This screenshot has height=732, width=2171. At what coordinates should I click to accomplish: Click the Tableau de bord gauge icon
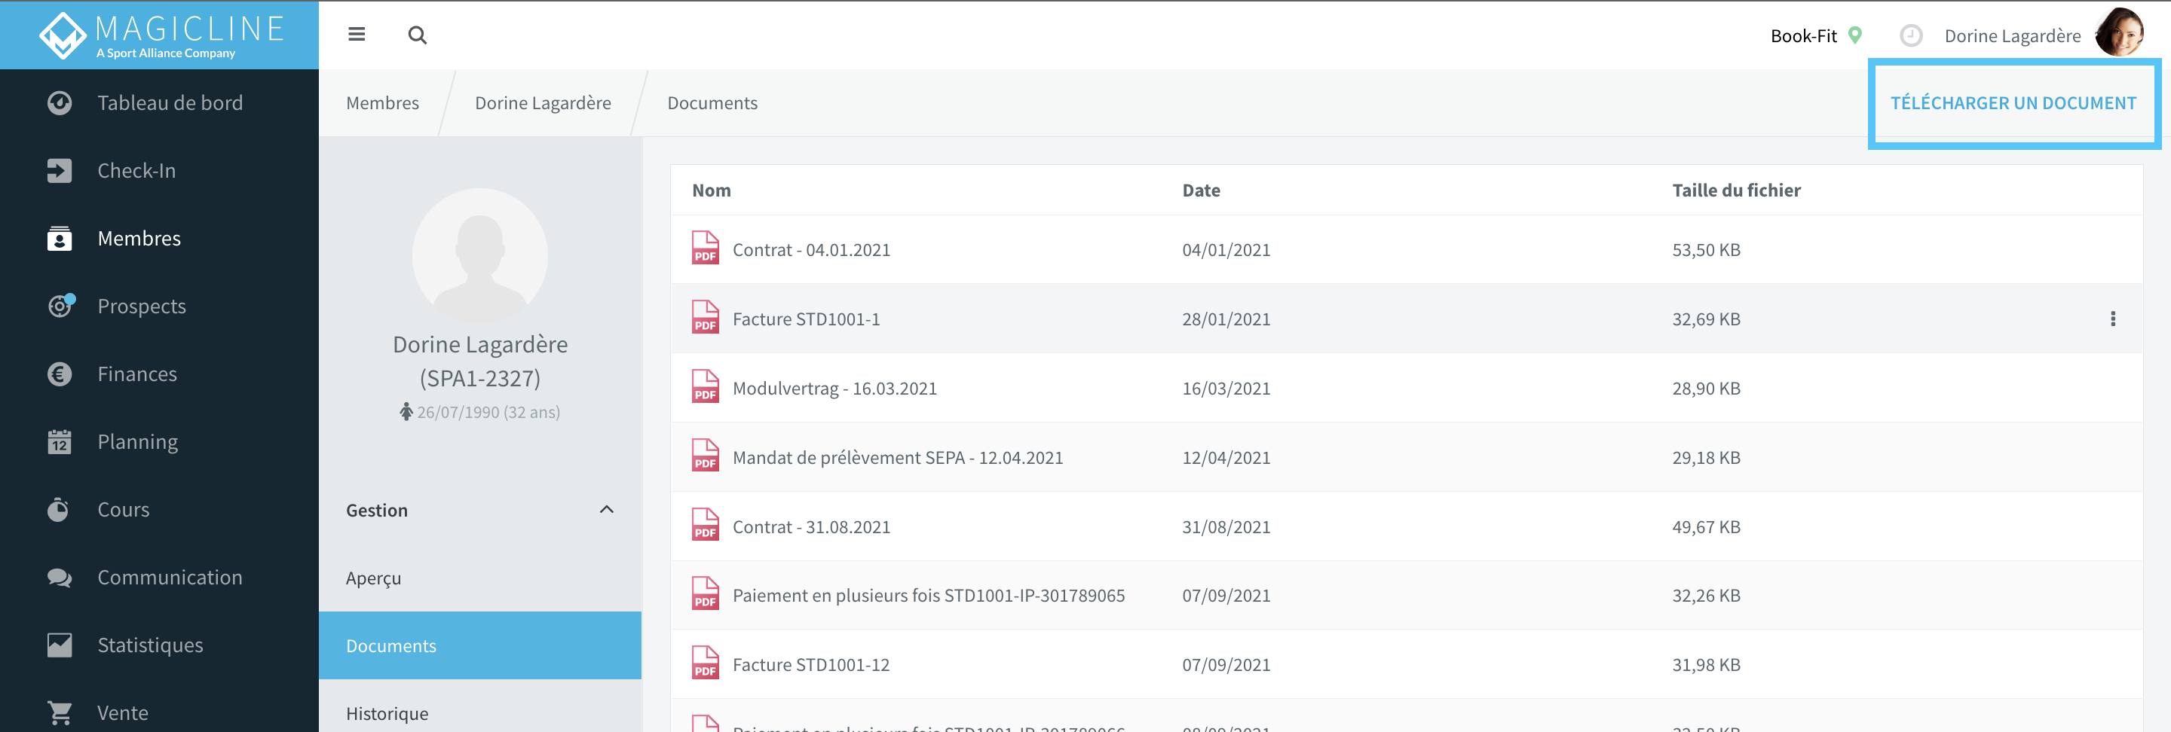[60, 102]
